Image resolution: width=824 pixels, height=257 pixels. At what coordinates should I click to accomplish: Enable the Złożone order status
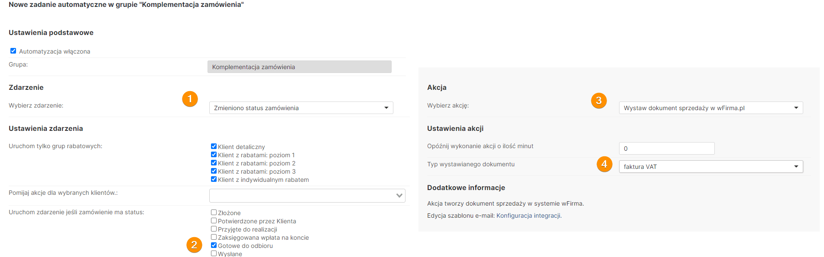click(214, 213)
